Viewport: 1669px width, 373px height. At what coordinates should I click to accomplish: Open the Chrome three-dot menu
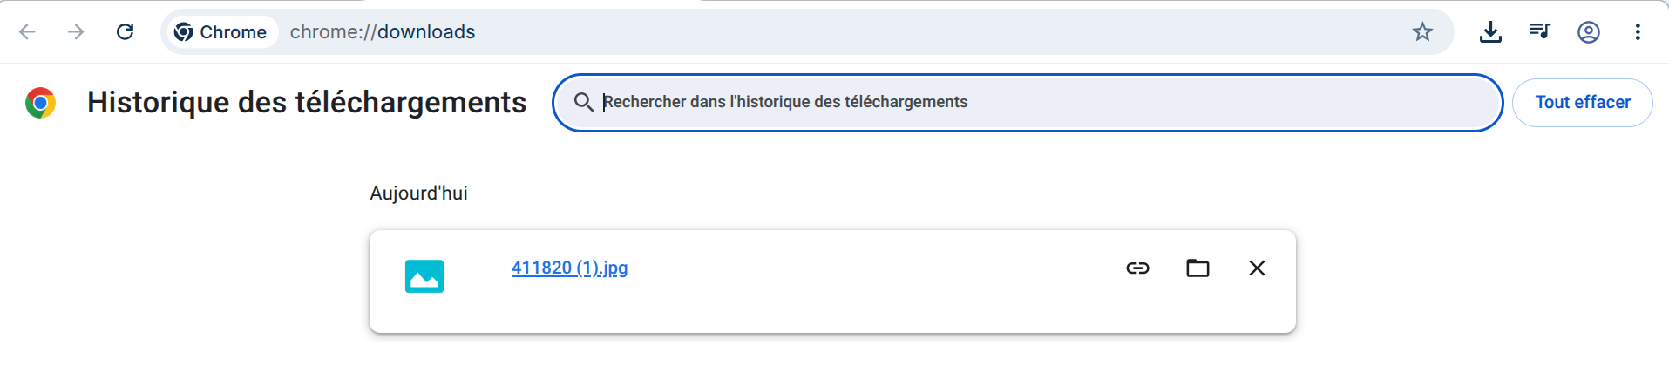click(x=1638, y=32)
